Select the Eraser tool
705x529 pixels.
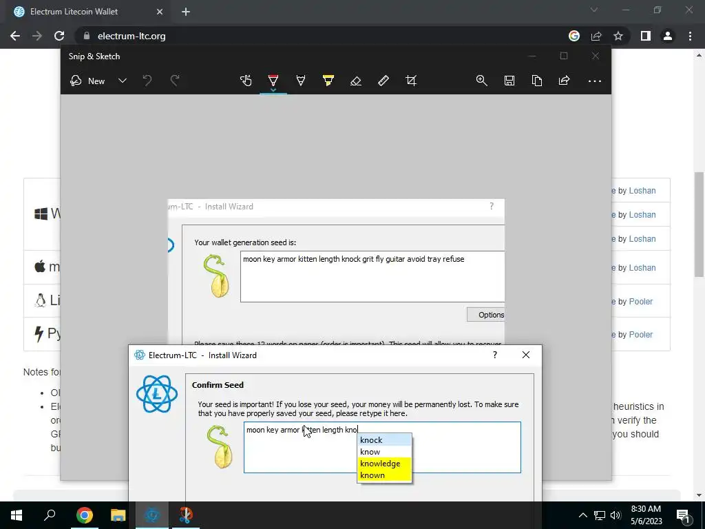pyautogui.click(x=356, y=81)
